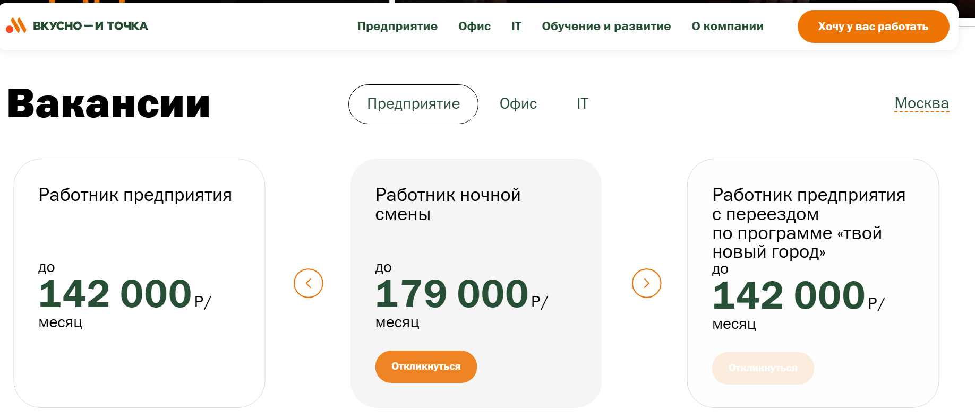Show previous vacancy with left arrow
Screen dimensions: 975x419
(x=308, y=283)
